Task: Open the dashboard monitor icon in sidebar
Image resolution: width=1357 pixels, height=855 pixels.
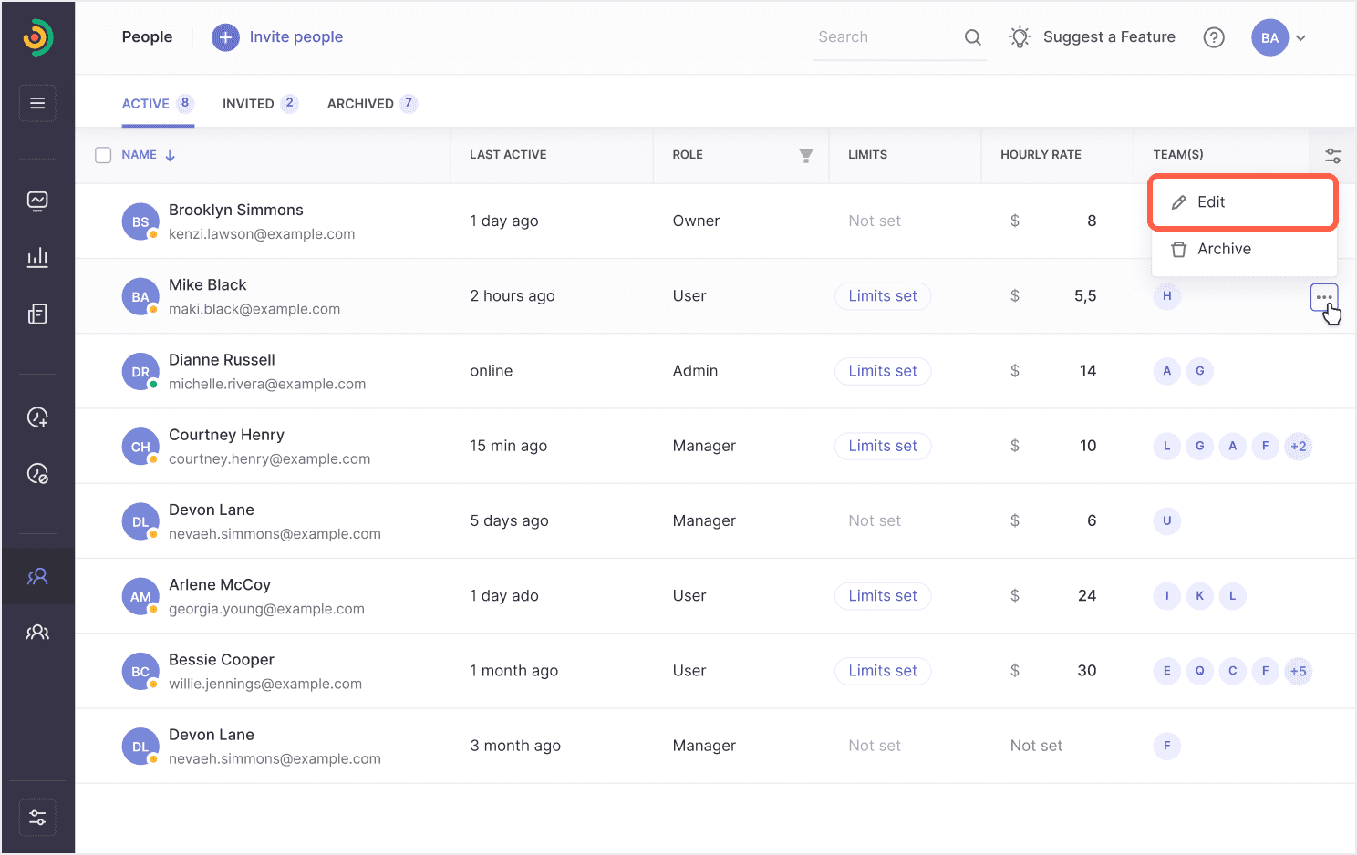Action: coord(37,201)
